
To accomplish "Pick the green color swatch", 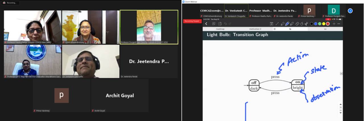I will pos(320,24).
